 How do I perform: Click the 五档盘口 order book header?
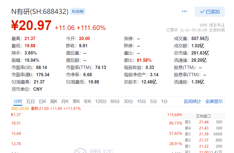point(203,116)
